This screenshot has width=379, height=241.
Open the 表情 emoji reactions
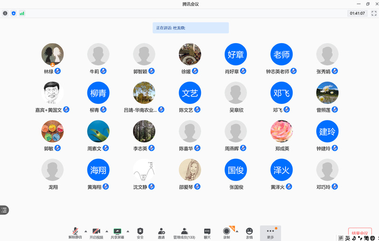[249, 231]
